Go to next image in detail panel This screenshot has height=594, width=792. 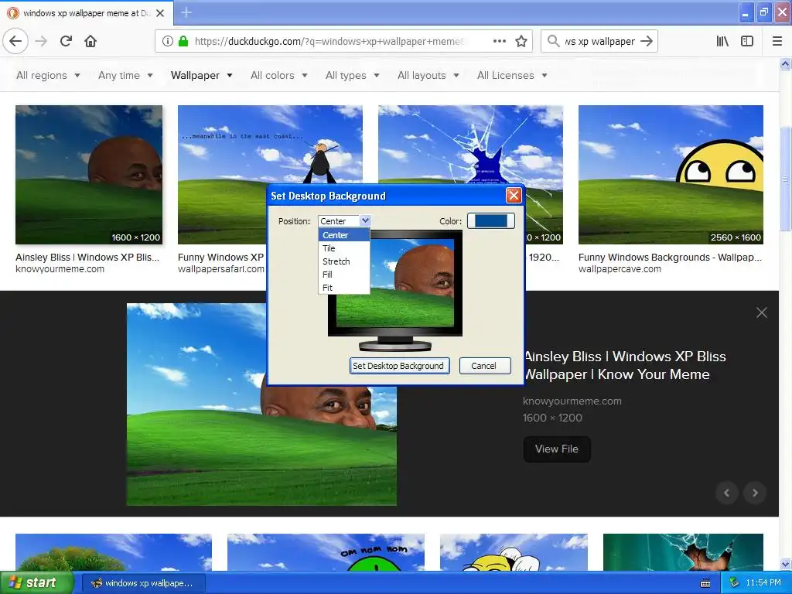point(755,493)
